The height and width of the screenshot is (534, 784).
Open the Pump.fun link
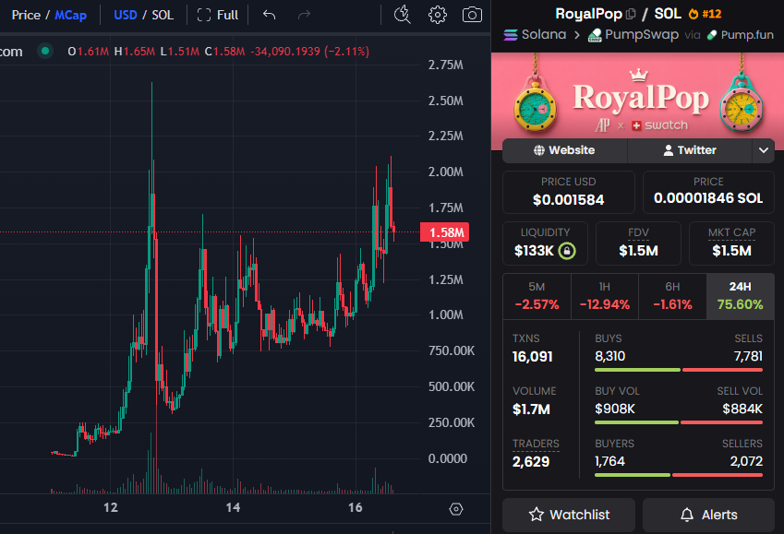coord(740,34)
